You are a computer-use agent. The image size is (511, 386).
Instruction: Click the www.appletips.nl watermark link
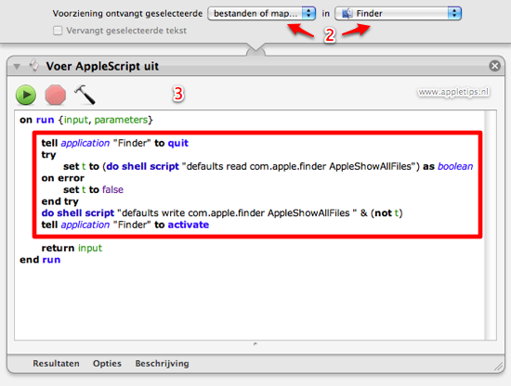453,92
